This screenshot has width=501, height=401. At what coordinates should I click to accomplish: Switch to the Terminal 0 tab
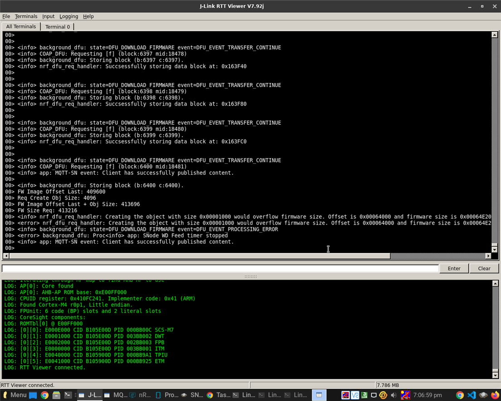pyautogui.click(x=58, y=27)
